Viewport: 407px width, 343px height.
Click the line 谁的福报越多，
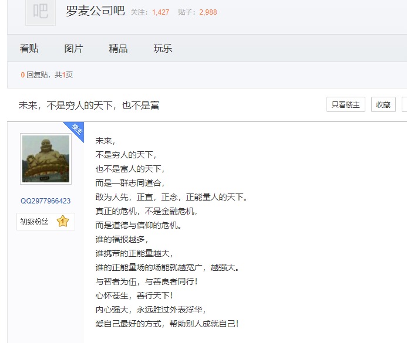(x=122, y=239)
